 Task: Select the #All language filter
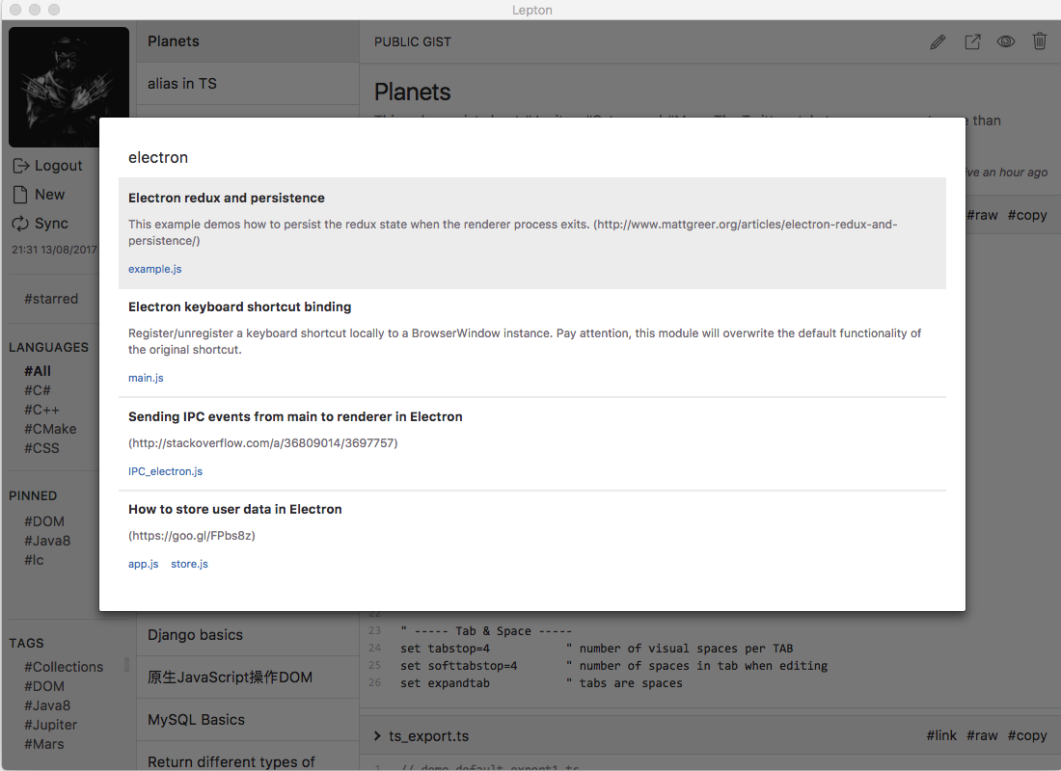click(x=38, y=371)
